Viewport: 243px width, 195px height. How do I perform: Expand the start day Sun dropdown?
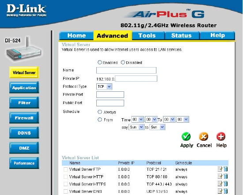(137, 127)
